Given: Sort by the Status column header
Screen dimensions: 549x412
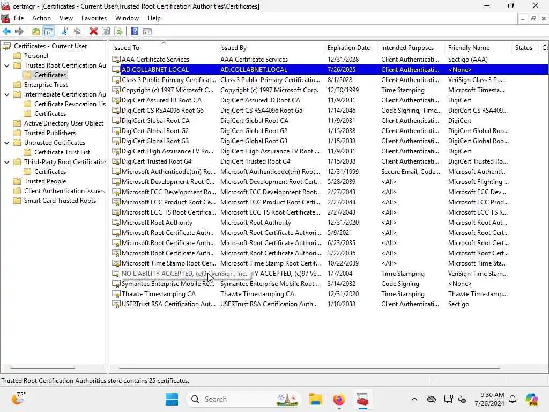Looking at the screenshot, I should tap(525, 48).
